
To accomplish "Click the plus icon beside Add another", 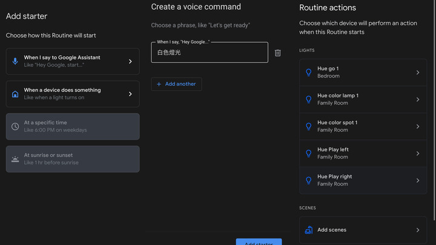I will pos(159,84).
